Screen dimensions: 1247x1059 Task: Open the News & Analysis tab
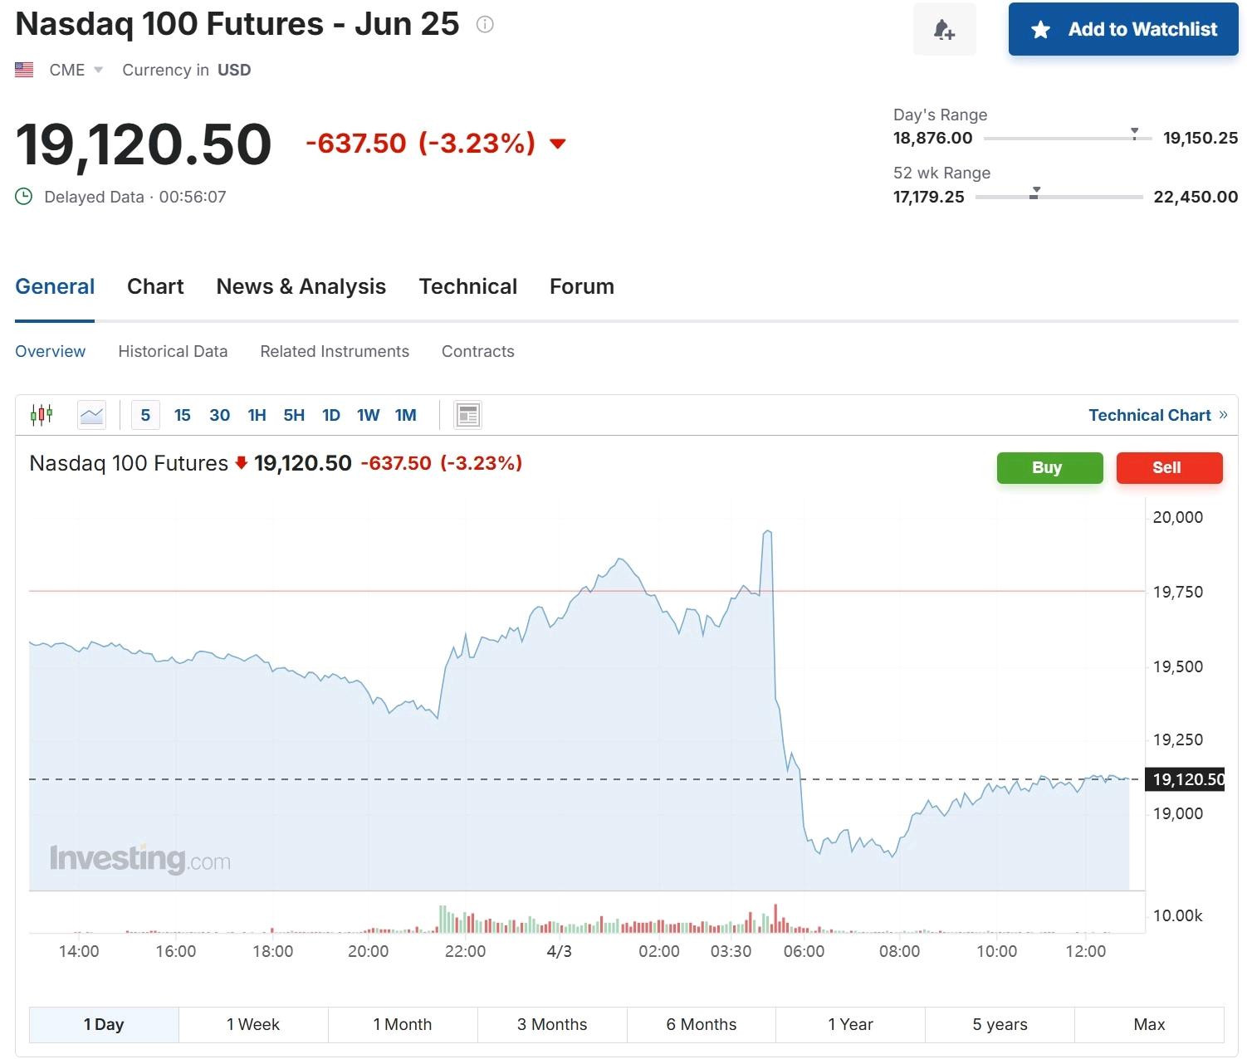click(301, 286)
